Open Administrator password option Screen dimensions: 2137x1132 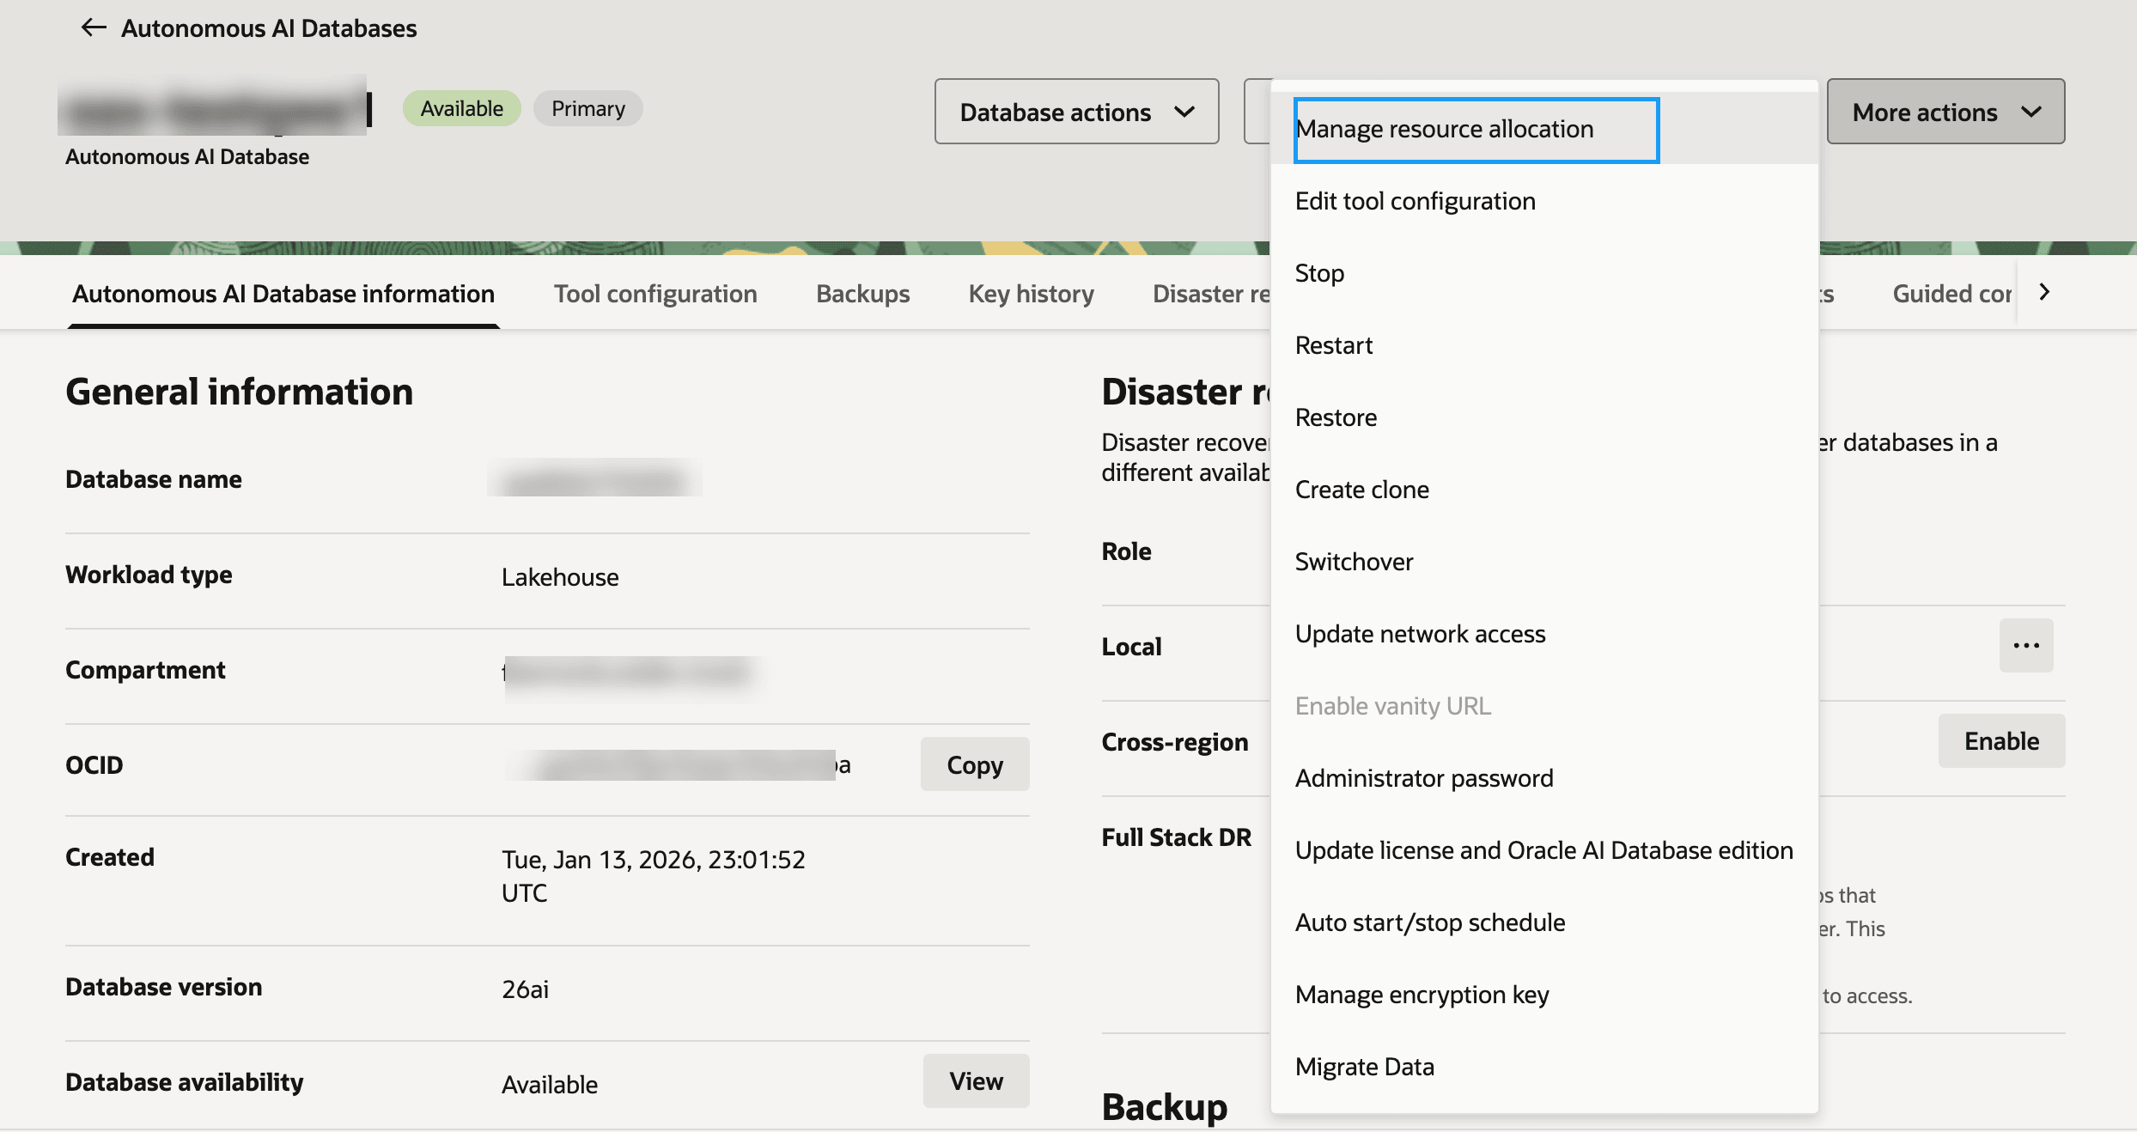[x=1424, y=777]
